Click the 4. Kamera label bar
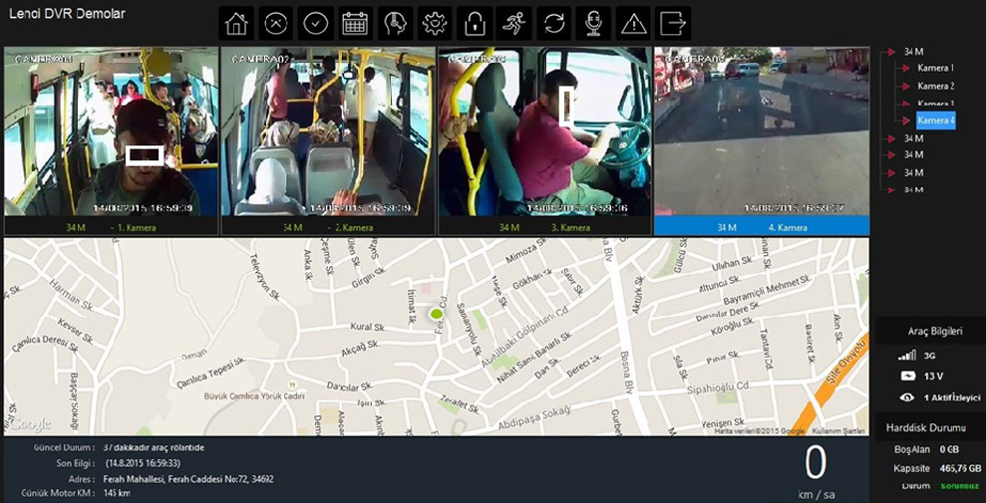Screen dimensions: 986x503 [762, 227]
